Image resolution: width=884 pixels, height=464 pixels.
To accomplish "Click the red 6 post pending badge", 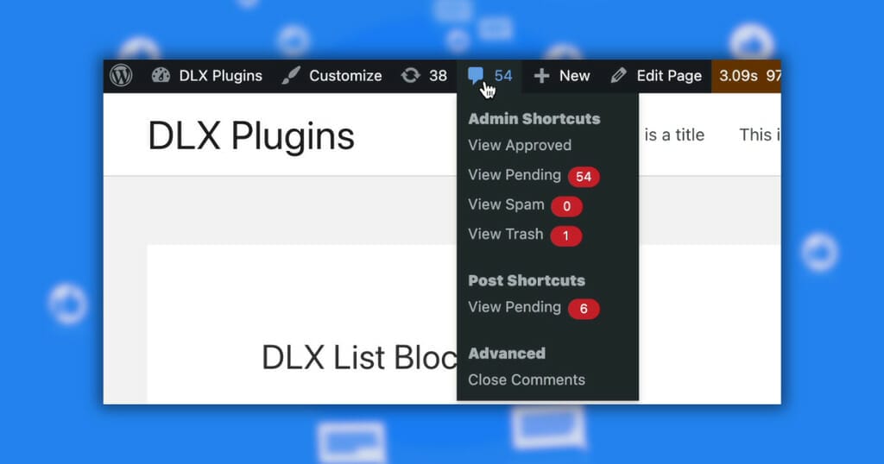I will click(584, 309).
